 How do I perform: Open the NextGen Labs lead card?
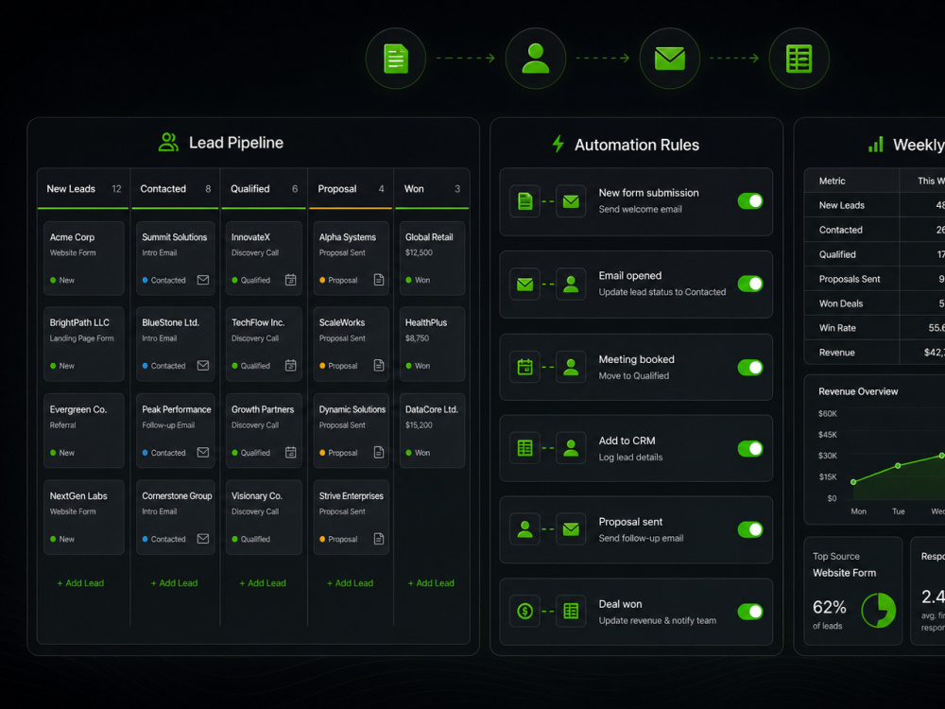(x=84, y=517)
